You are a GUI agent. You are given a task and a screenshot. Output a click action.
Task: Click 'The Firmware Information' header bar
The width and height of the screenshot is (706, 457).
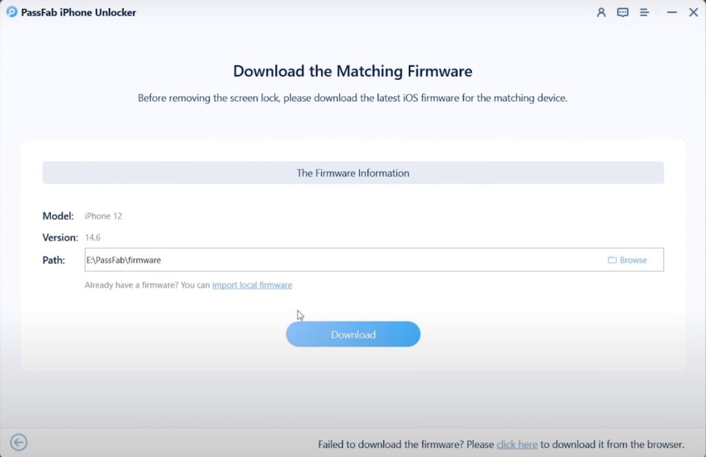353,173
